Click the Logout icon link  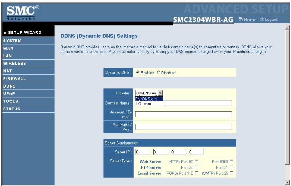click(x=269, y=20)
